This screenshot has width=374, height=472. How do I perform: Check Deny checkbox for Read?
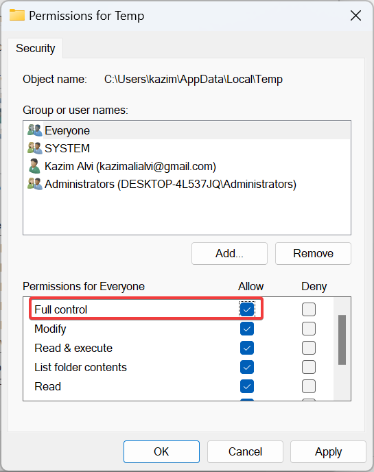tap(309, 386)
